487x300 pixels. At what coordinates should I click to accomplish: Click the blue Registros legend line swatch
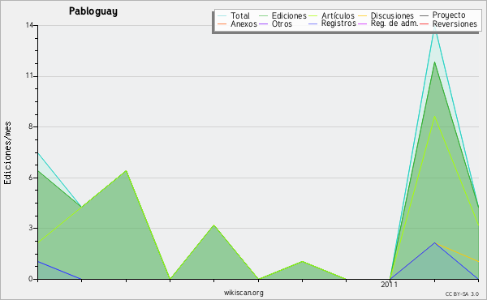point(312,24)
